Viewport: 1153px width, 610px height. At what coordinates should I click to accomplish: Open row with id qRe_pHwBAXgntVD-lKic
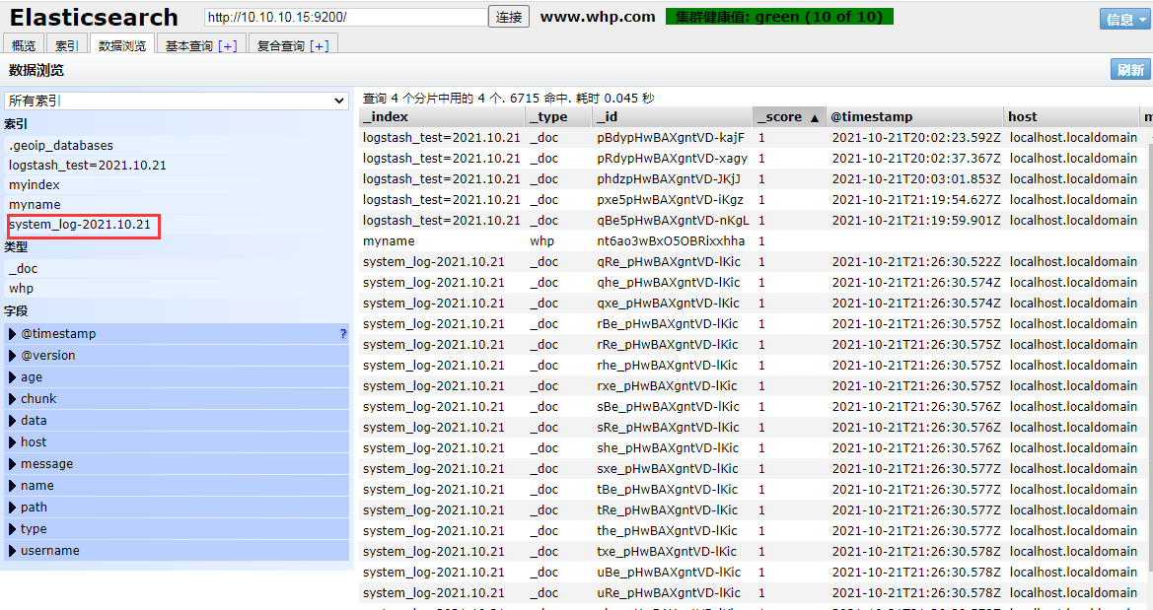click(669, 261)
